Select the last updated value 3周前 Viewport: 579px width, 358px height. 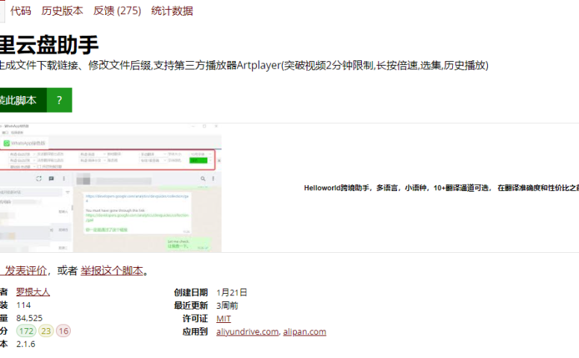tap(227, 305)
